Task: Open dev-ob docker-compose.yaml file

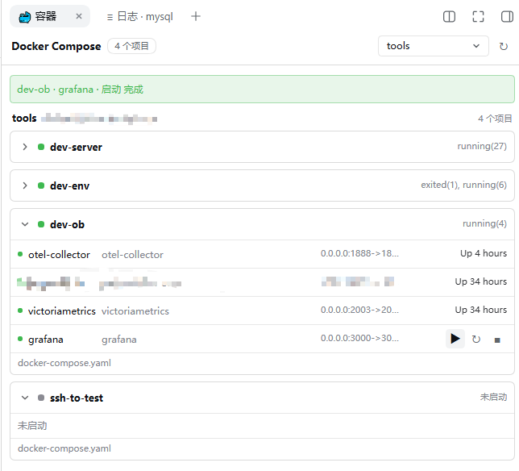Action: coord(64,363)
